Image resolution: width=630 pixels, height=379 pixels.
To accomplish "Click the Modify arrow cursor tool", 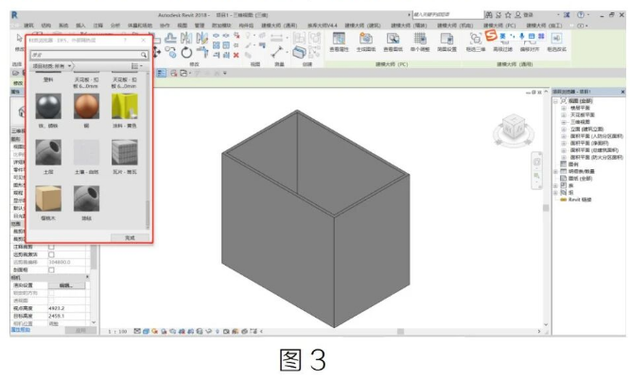I will pyautogui.click(x=19, y=39).
